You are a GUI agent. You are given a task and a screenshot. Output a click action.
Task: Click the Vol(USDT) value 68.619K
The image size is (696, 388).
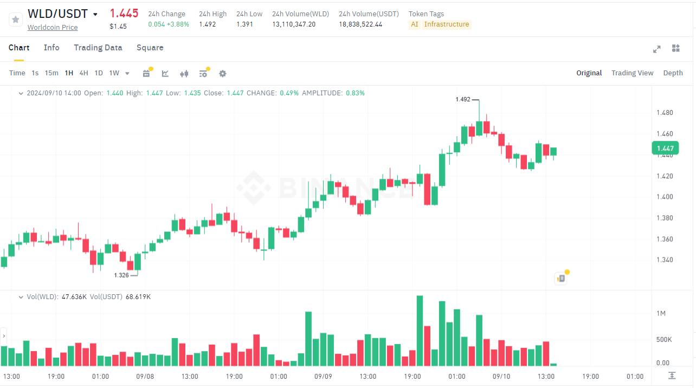138,297
